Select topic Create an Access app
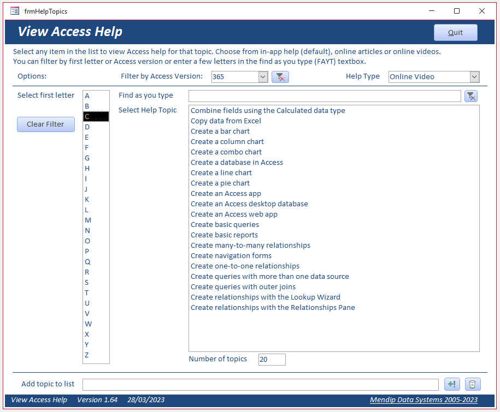The width and height of the screenshot is (500, 412). (334, 194)
